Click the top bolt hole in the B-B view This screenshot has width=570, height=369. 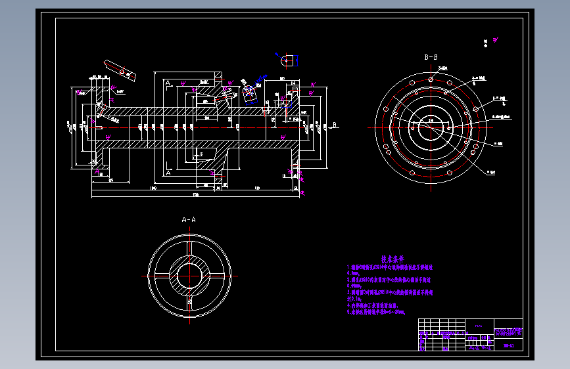pos(431,79)
